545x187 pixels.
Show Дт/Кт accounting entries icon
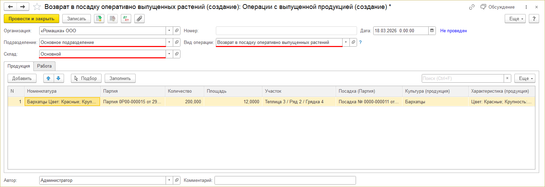(126, 19)
